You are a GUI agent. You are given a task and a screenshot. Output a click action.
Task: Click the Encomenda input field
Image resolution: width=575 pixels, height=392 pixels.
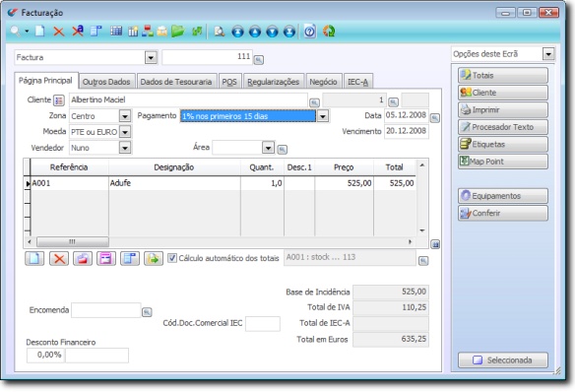(x=106, y=310)
